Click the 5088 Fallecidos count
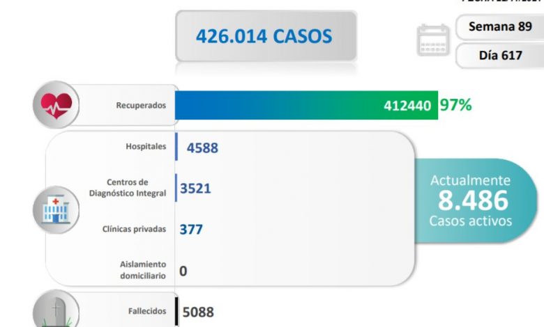The height and width of the screenshot is (327, 544). [x=199, y=312]
